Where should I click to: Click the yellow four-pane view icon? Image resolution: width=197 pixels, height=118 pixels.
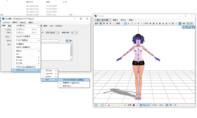coord(188,24)
